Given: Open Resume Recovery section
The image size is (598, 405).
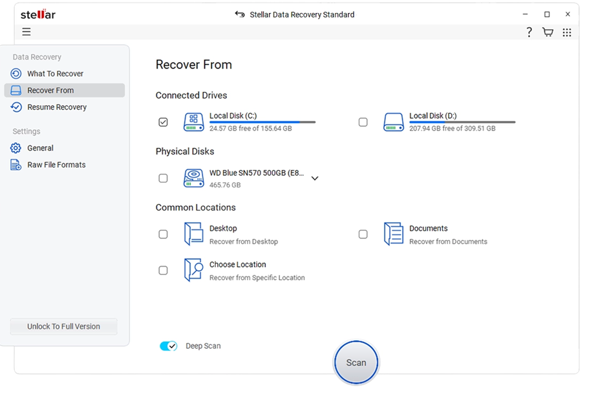Looking at the screenshot, I should 56,107.
